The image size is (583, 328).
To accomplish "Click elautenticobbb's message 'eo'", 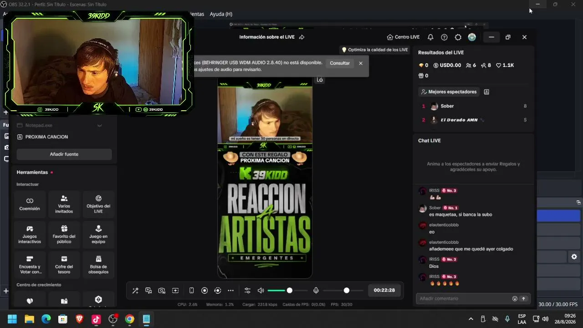I will pyautogui.click(x=432, y=232).
